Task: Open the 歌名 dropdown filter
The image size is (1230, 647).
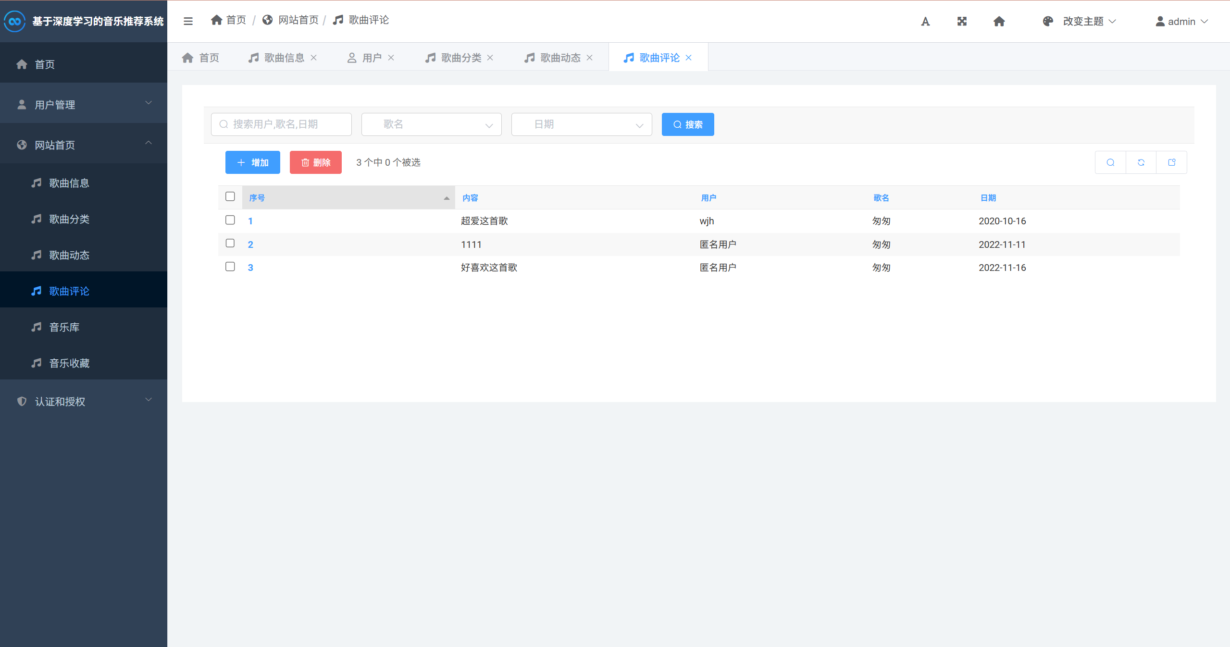Action: coord(431,124)
